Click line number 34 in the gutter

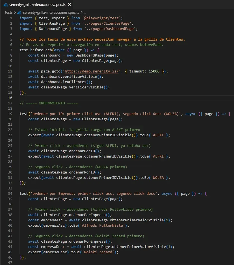click(x=10, y=194)
